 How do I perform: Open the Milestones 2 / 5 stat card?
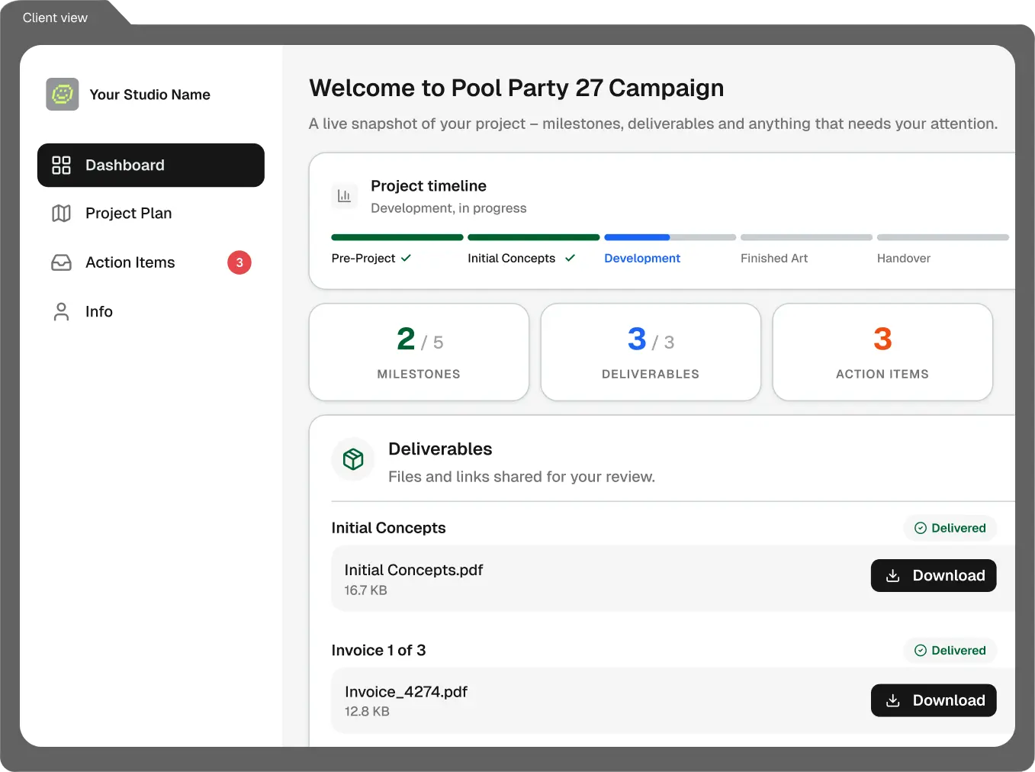[419, 352]
